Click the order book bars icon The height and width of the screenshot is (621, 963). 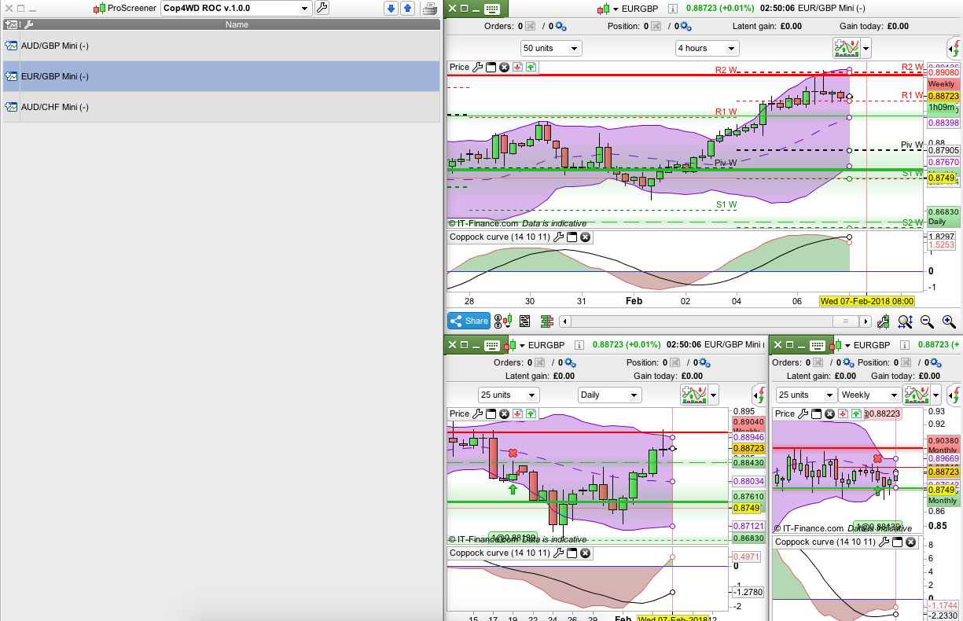547,321
